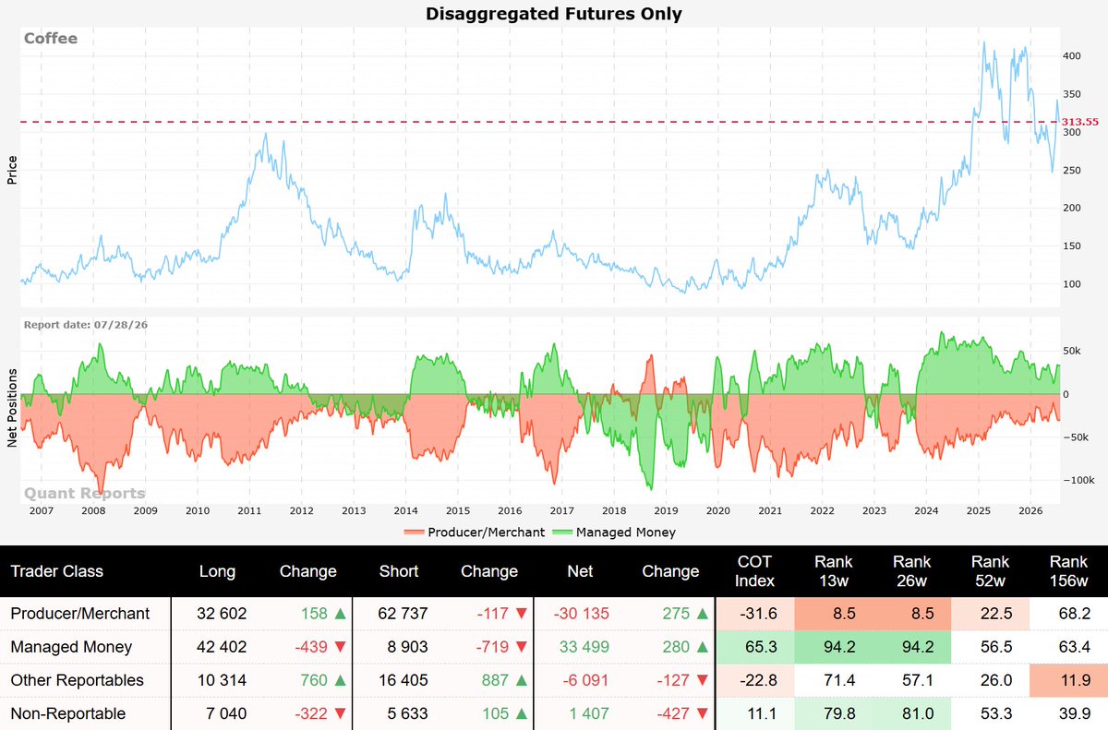Click the red Producer/Merchant legend color swatch
Image resolution: width=1108 pixels, height=730 pixels.
coord(415,533)
